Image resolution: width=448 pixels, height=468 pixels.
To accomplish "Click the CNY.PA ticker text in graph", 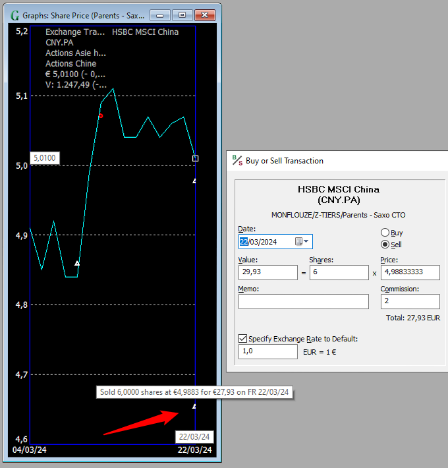I will click(x=59, y=43).
